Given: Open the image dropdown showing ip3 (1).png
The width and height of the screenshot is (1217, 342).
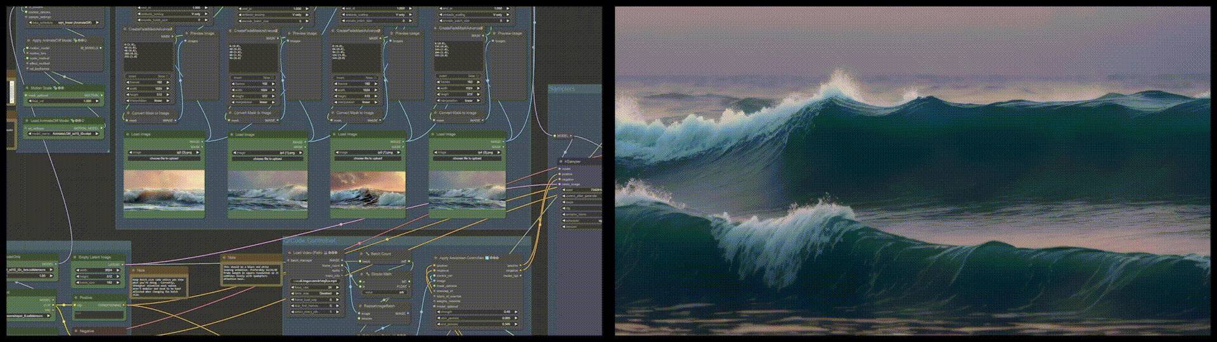Looking at the screenshot, I should (x=368, y=153).
